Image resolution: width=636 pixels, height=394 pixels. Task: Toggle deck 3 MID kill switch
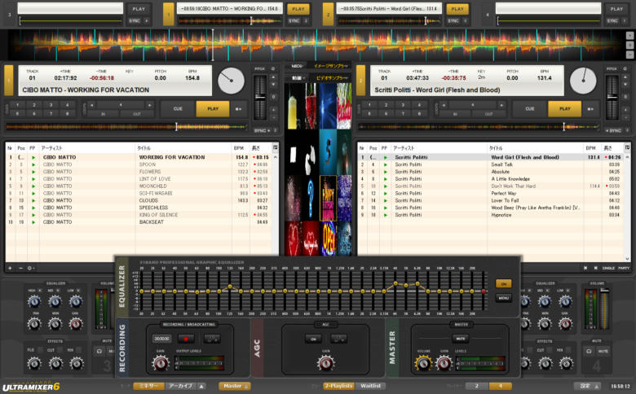pyautogui.click(x=59, y=291)
